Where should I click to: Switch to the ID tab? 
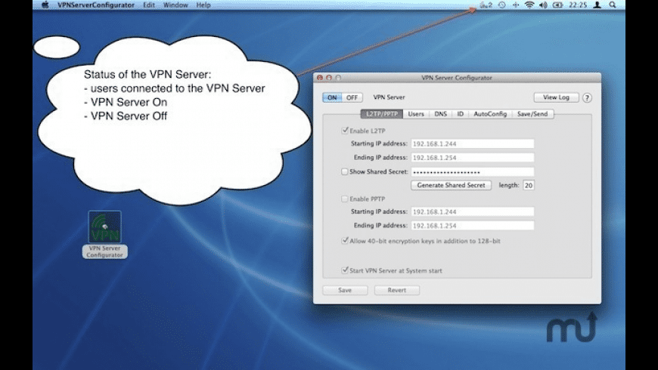coord(461,114)
